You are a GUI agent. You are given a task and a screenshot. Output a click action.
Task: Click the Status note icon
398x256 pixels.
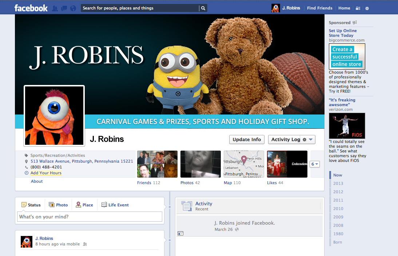pyautogui.click(x=24, y=205)
